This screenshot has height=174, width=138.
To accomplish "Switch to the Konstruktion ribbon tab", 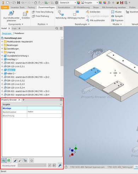I will click(64, 7).
